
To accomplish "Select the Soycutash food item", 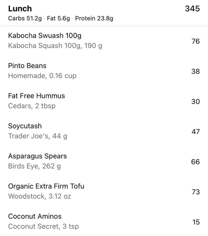I will tap(25, 126).
